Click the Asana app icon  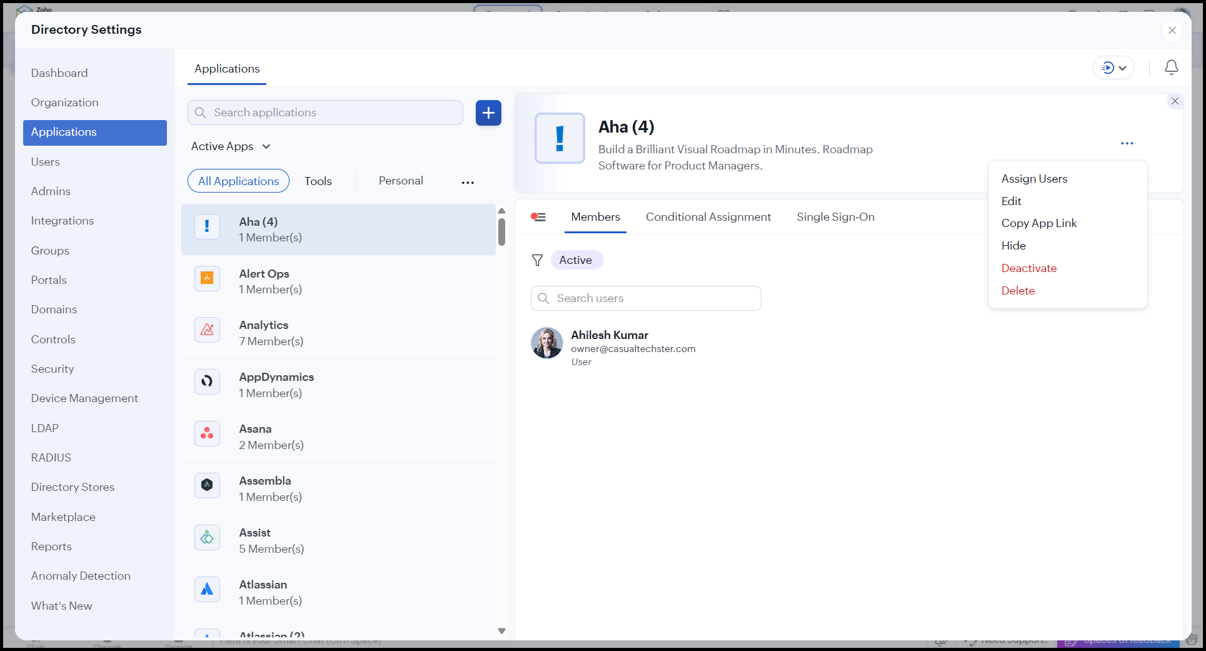pos(207,433)
